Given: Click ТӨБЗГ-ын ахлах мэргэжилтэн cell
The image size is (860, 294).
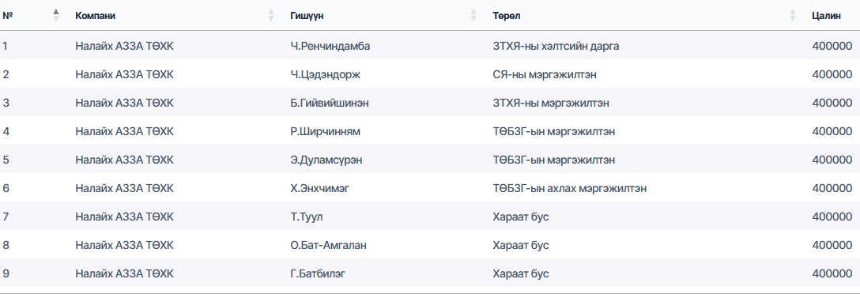Looking at the screenshot, I should 569,189.
